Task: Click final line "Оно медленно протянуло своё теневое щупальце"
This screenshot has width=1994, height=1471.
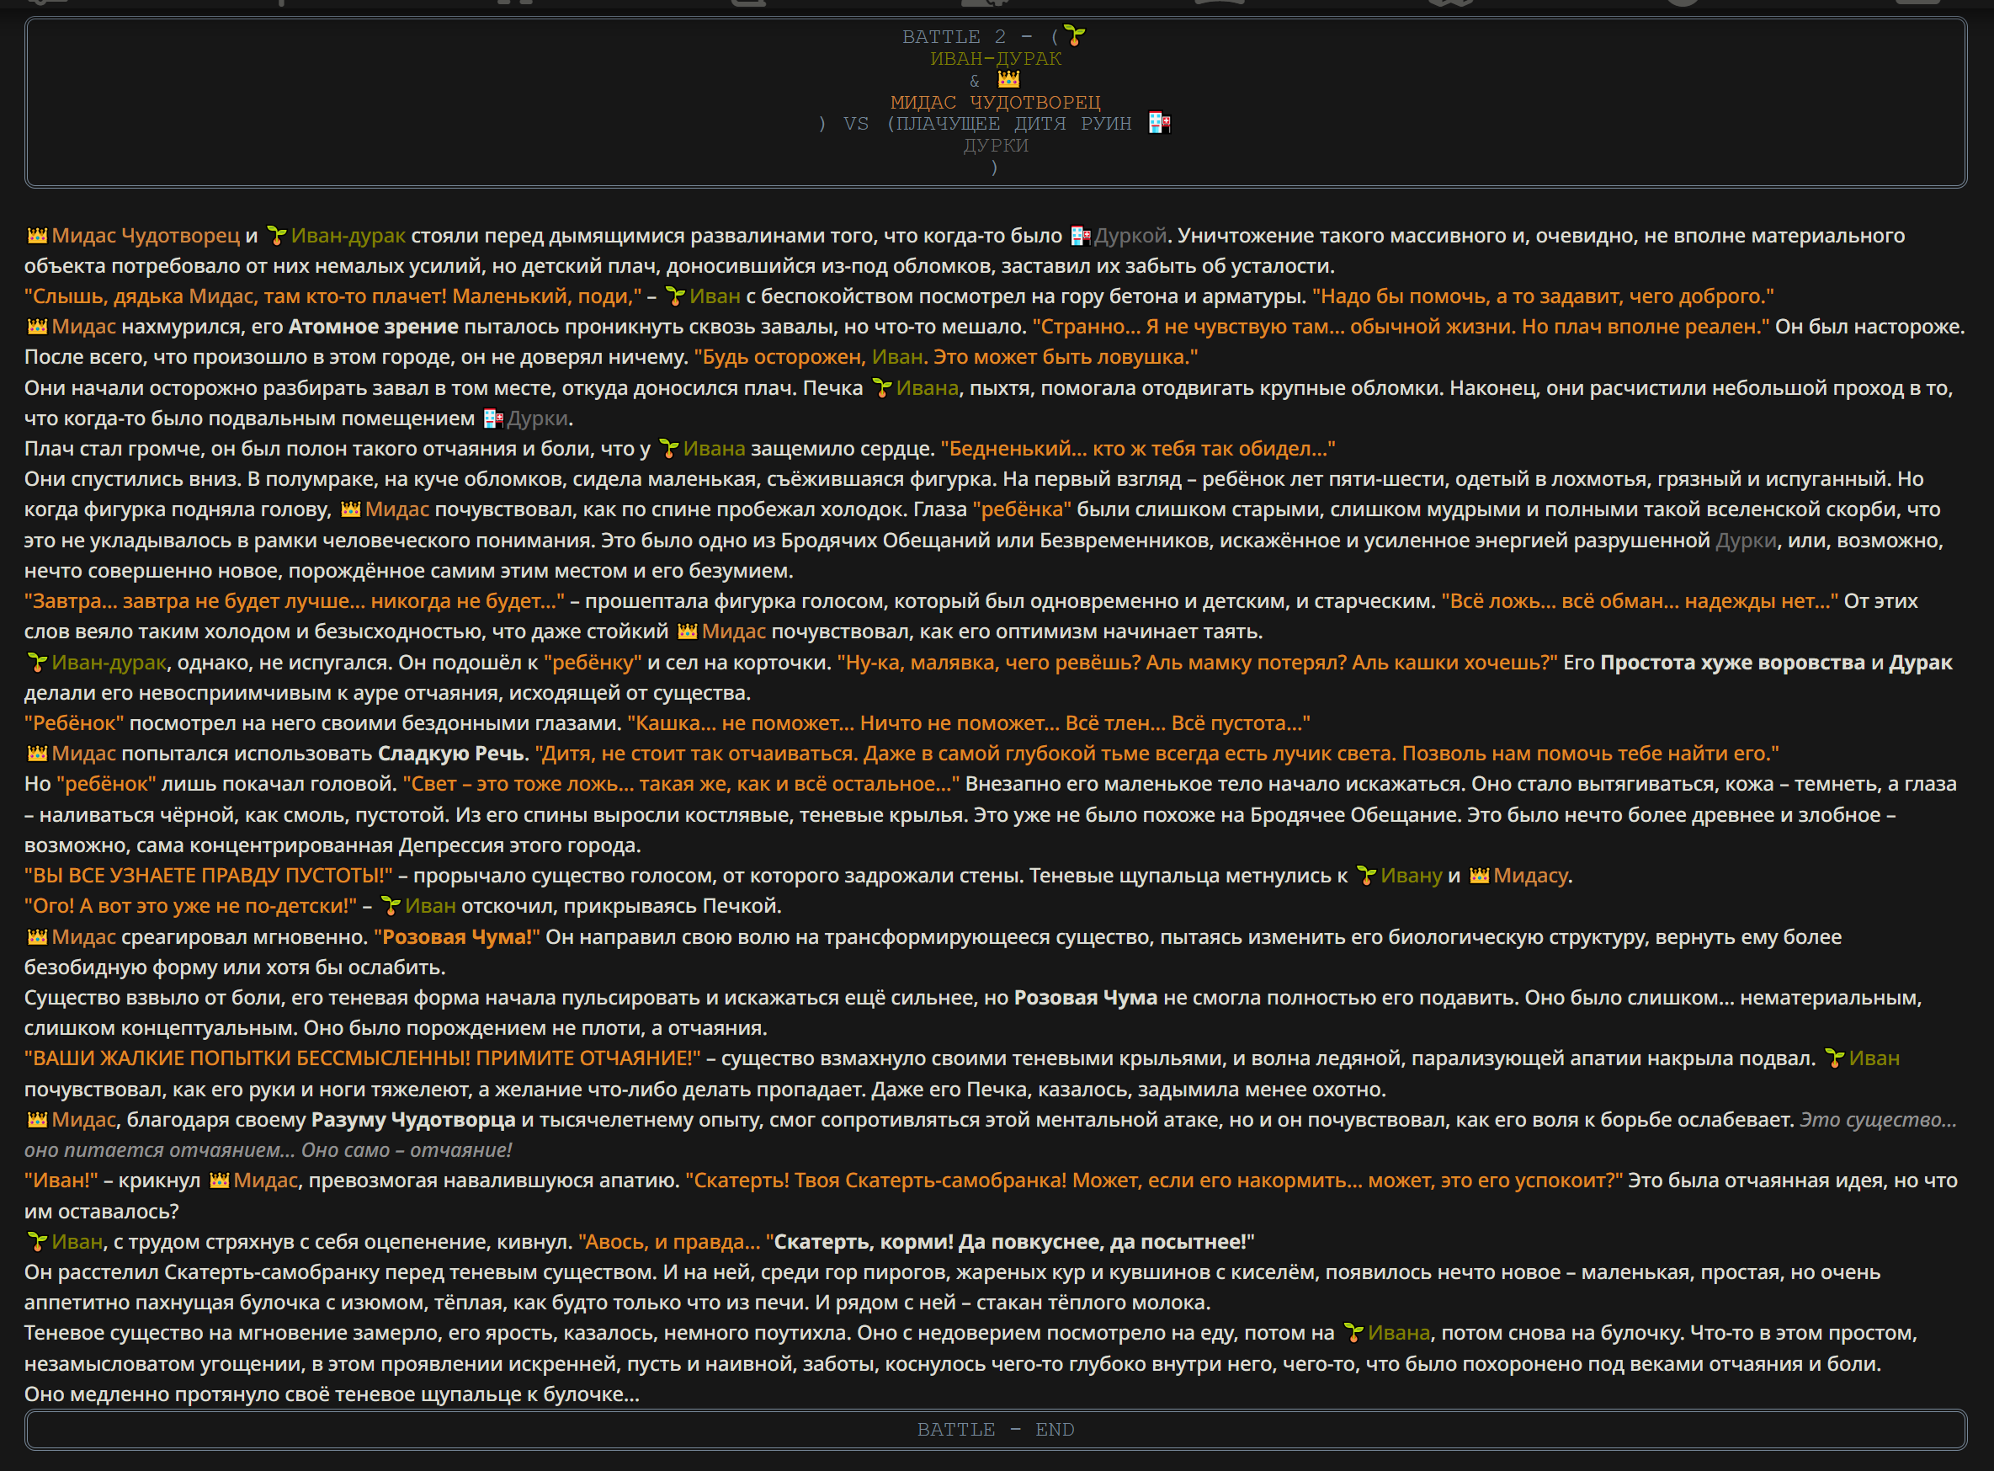Action: tap(332, 1393)
